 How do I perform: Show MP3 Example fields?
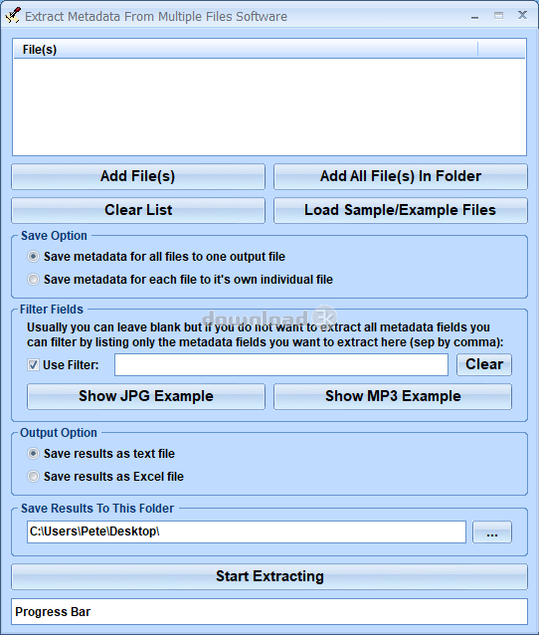393,396
